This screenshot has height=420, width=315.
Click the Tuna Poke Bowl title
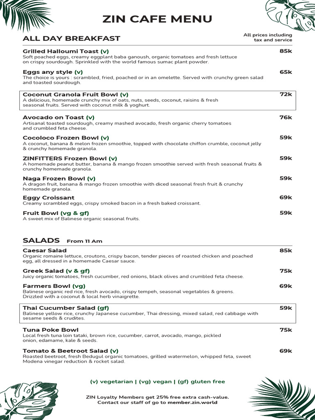tap(50, 330)
